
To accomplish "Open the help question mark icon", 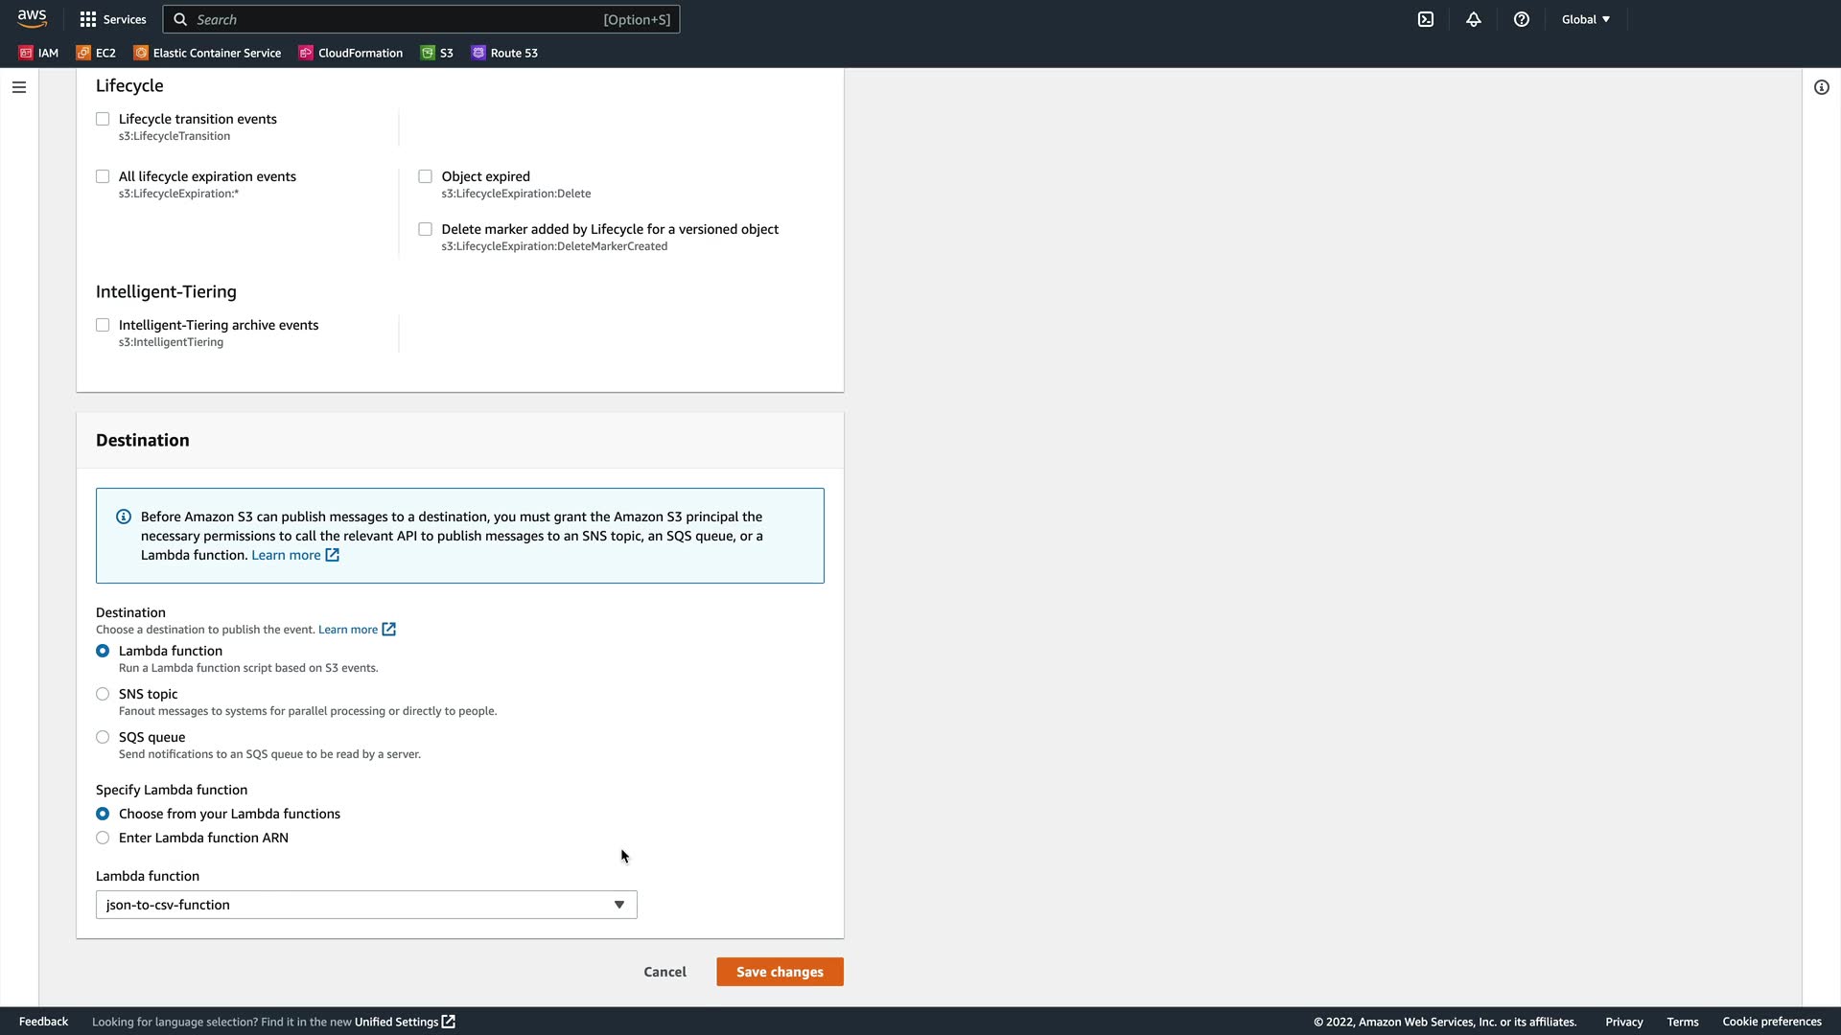I will pos(1522,19).
